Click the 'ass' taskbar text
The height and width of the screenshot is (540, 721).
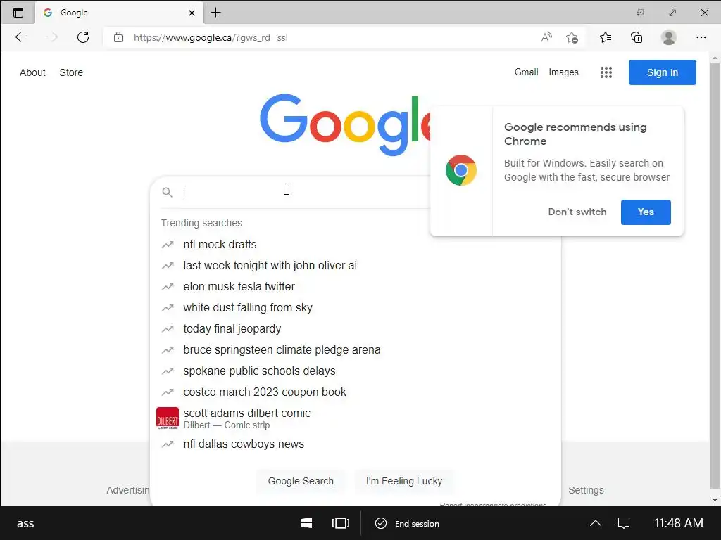pos(25,523)
